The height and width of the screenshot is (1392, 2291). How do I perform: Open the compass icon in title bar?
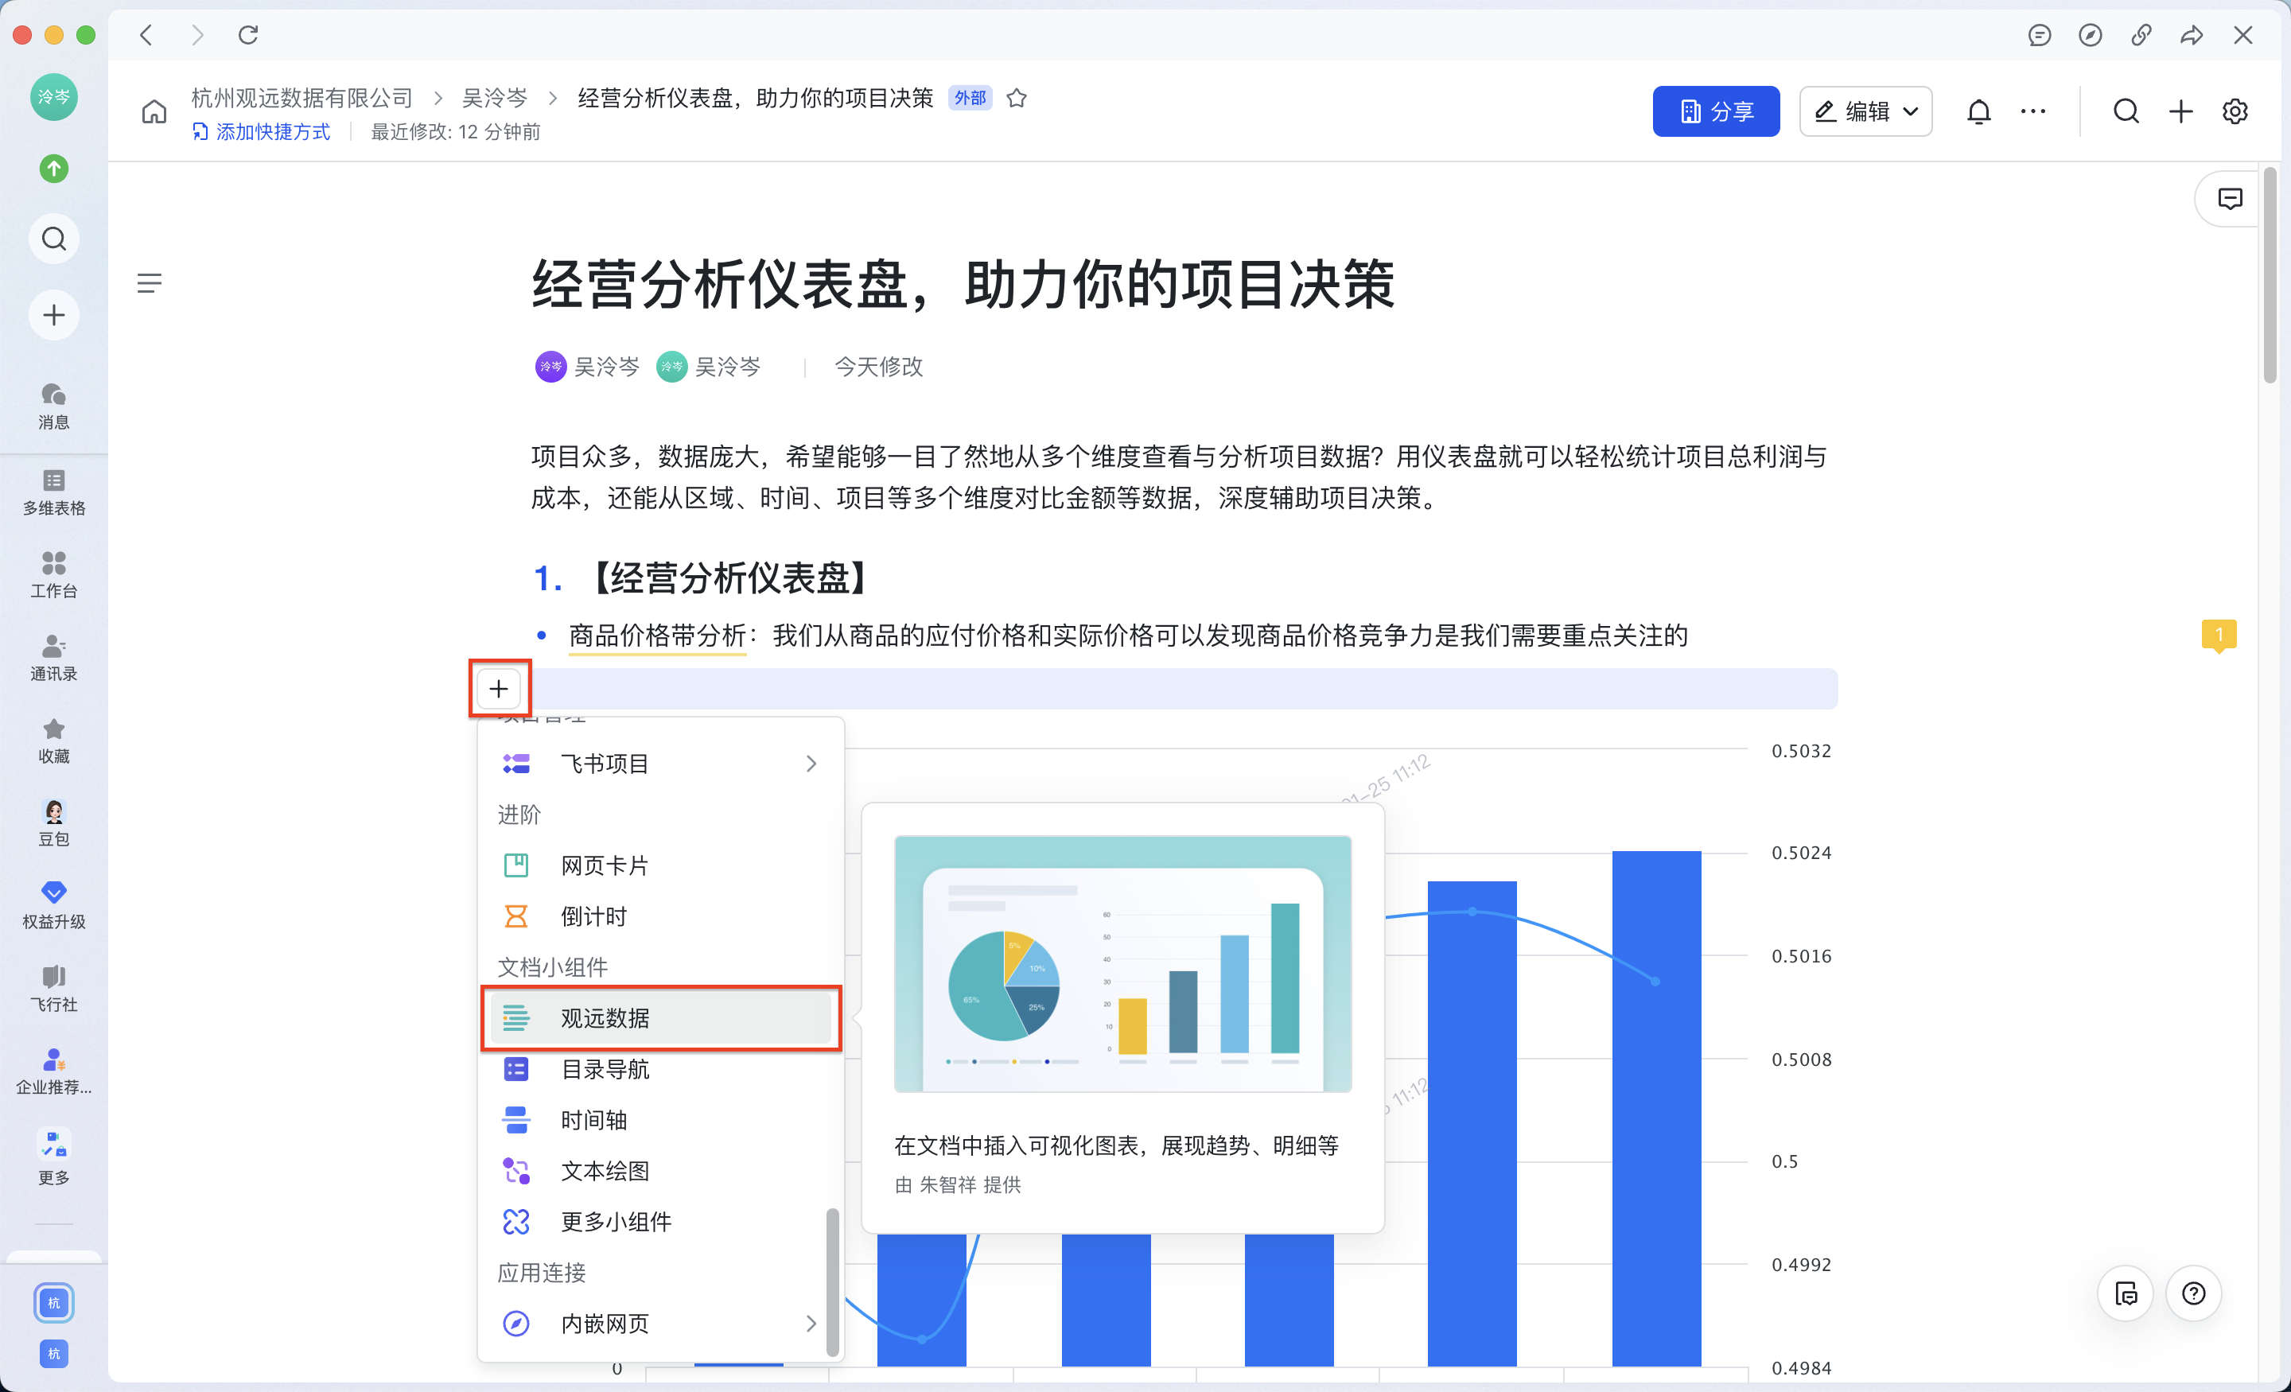pyautogui.click(x=2091, y=35)
